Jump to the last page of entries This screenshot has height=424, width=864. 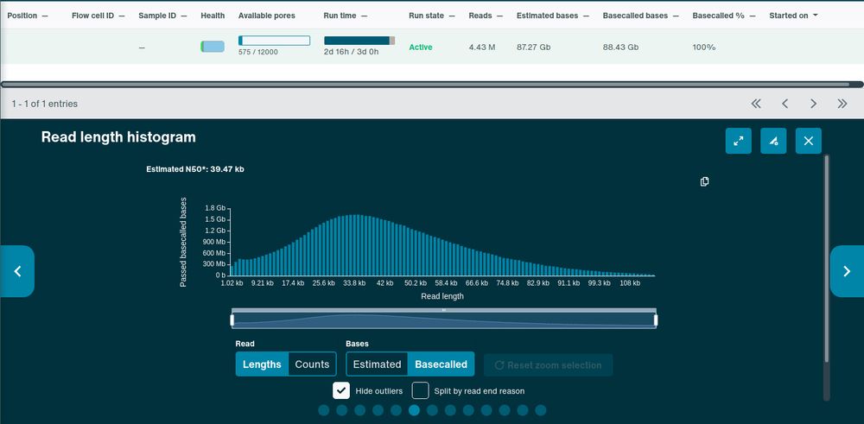(x=842, y=104)
